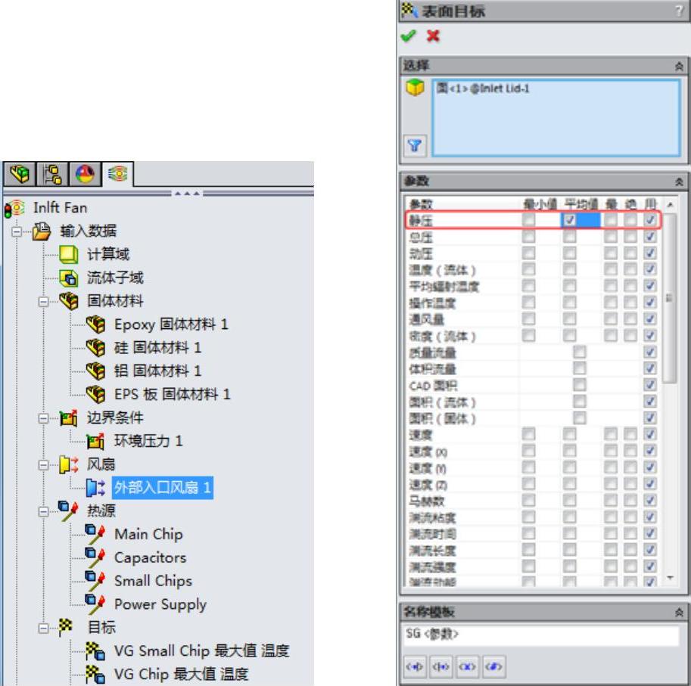The height and width of the screenshot is (686, 691).
Task: Collapse the 名称模板 section chevron
Action: [679, 612]
